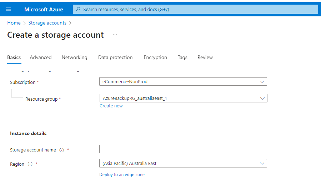Go to the Data protection tab
Image resolution: width=321 pixels, height=192 pixels.
pyautogui.click(x=115, y=58)
